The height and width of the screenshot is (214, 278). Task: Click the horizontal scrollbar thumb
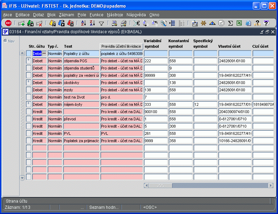pyautogui.click(x=161, y=186)
